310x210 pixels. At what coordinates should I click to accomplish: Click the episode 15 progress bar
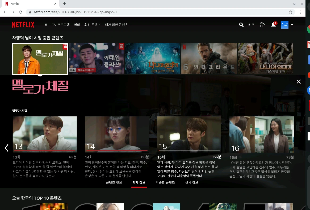tap(189, 151)
